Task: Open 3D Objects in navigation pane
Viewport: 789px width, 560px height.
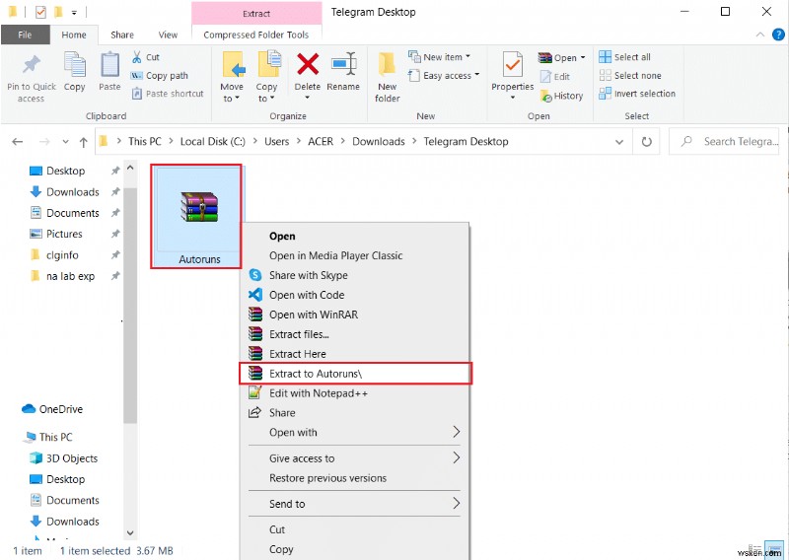Action: click(x=64, y=457)
